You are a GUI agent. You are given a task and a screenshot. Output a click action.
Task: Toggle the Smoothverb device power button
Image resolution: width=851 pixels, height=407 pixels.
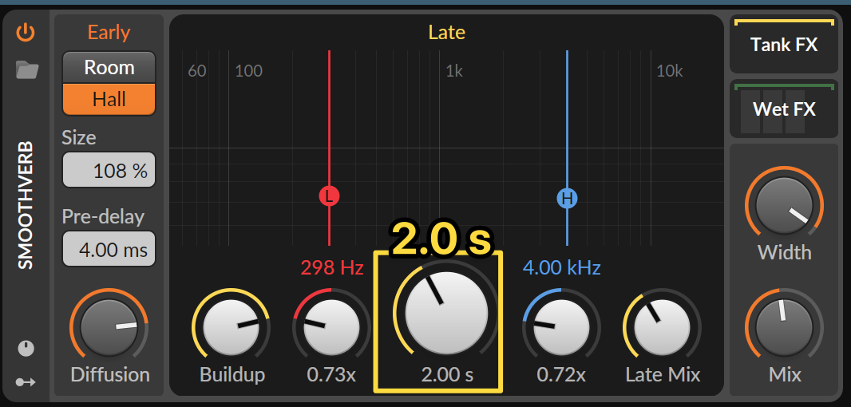(26, 33)
